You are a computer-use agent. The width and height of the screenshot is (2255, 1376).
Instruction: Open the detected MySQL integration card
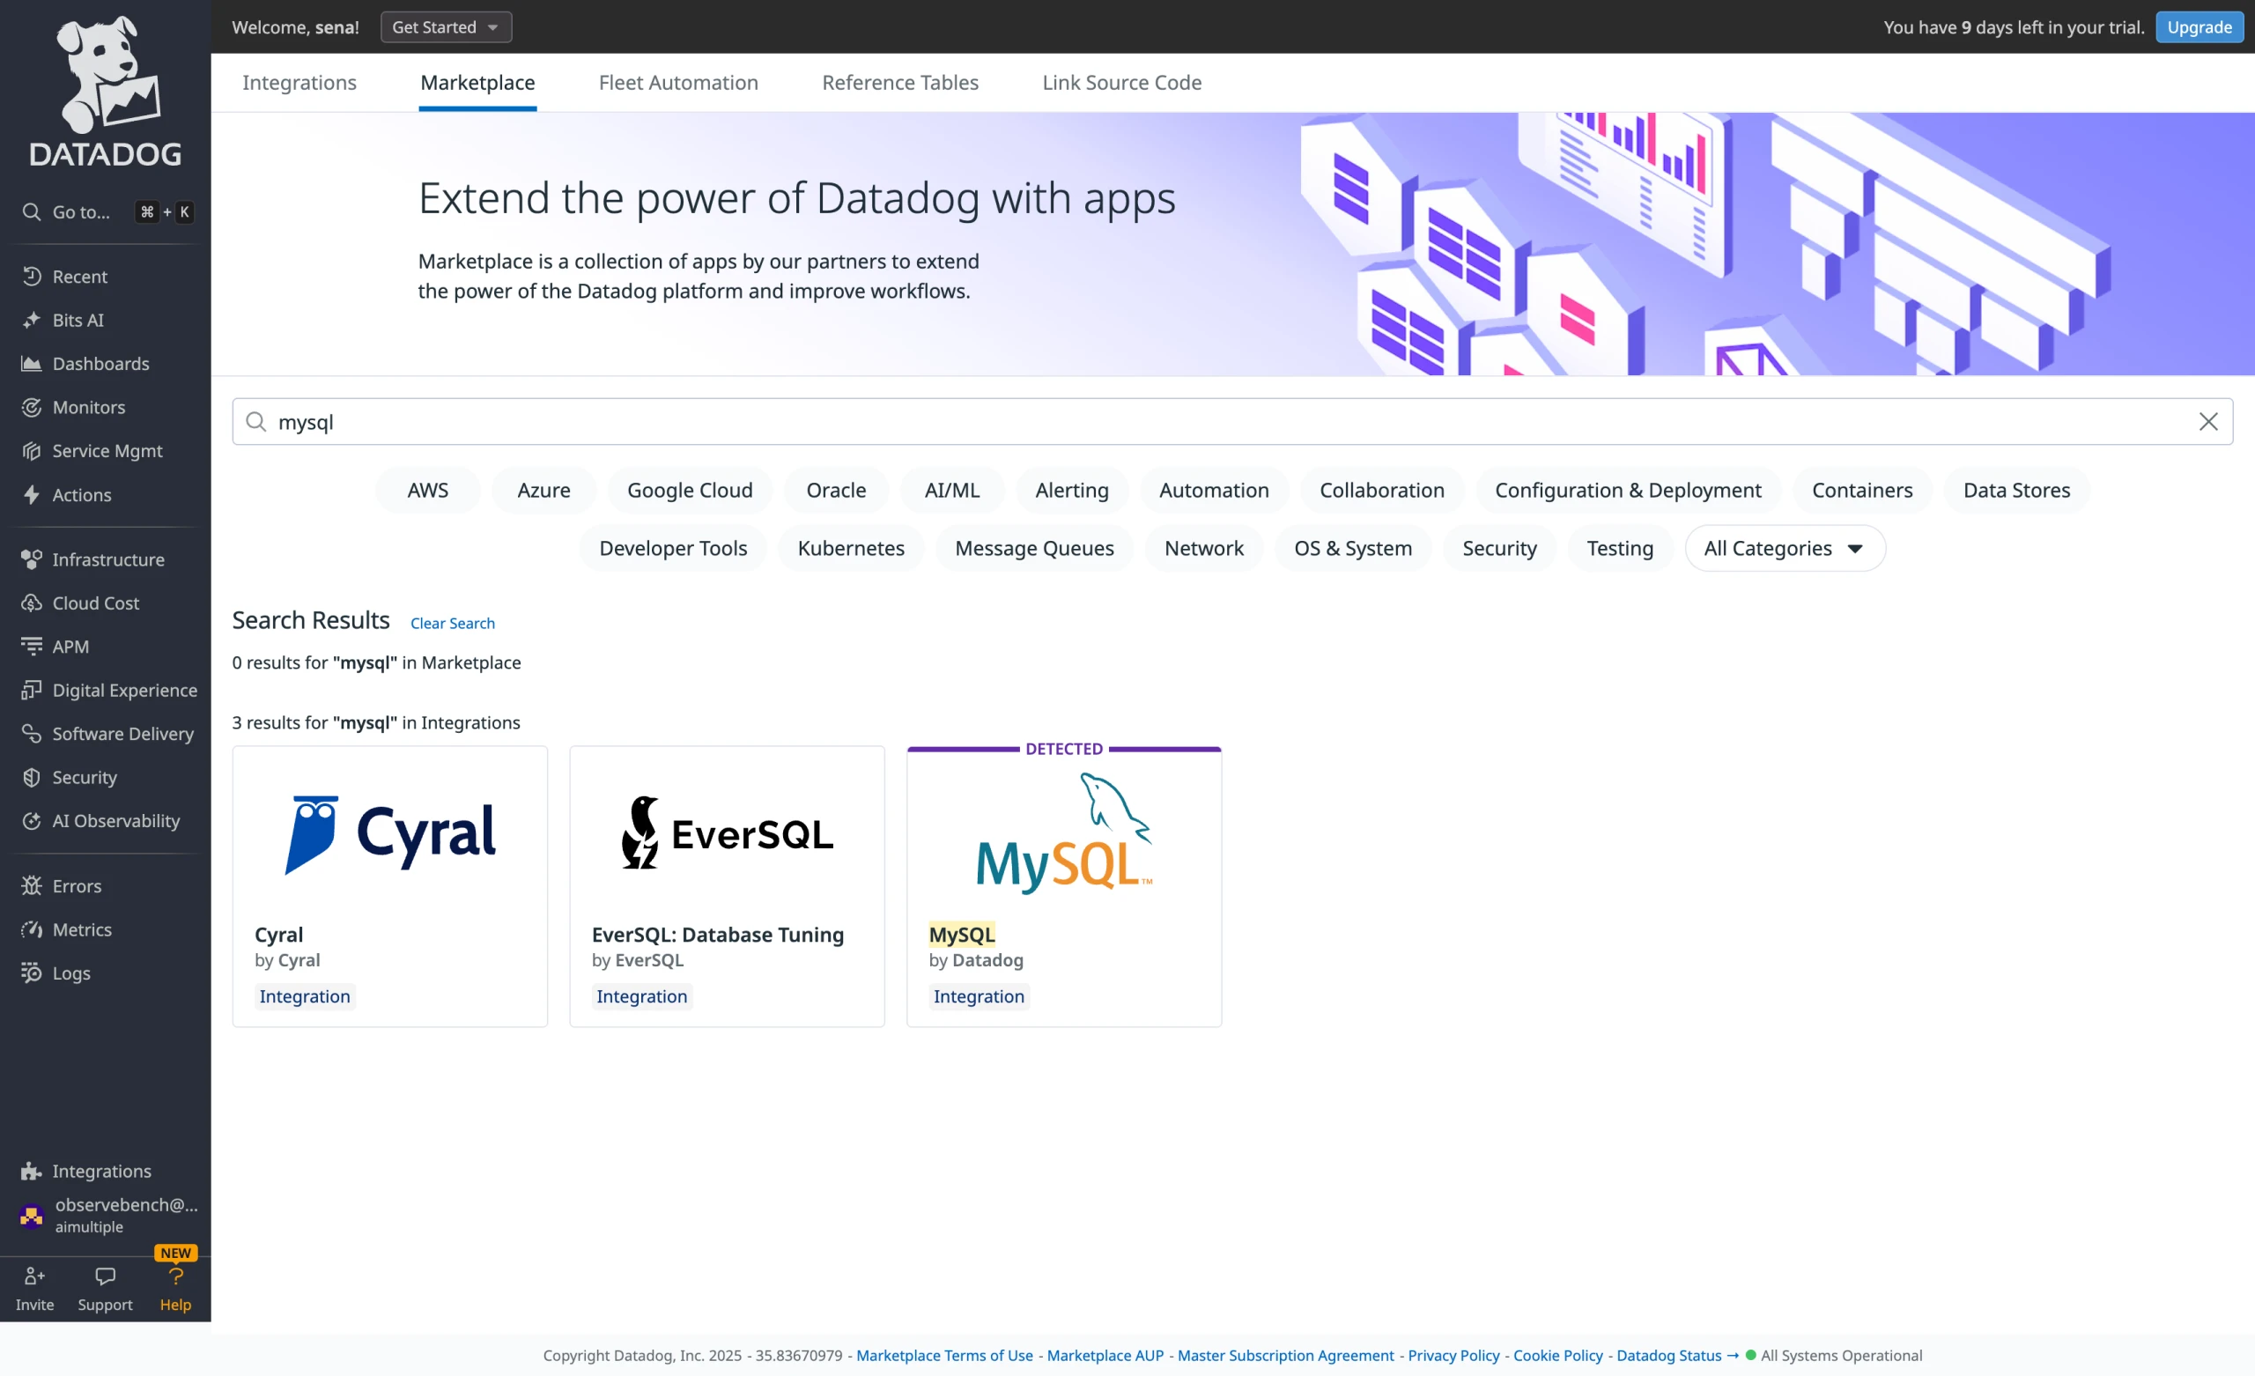coord(1063,886)
